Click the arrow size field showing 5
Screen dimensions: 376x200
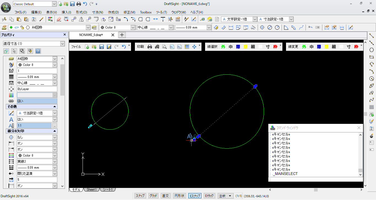(x=37, y=180)
